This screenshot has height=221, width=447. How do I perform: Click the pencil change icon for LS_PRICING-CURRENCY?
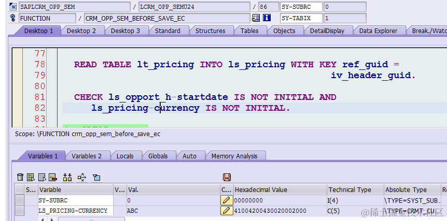pyautogui.click(x=227, y=211)
